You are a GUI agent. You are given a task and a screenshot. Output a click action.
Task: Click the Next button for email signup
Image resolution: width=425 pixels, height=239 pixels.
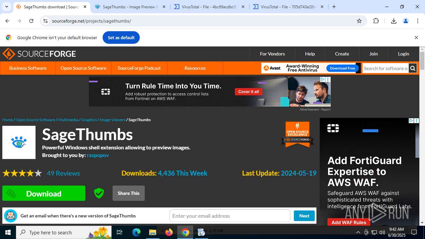click(304, 216)
